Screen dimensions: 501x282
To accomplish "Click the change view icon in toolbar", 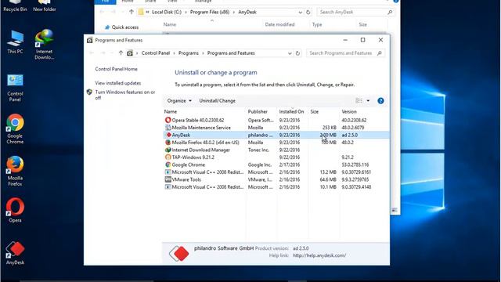I will tap(359, 101).
